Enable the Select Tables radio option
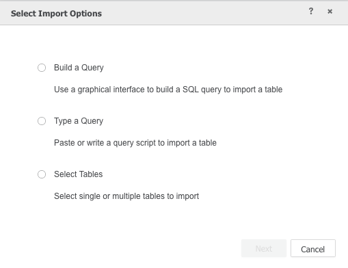The width and height of the screenshot is (348, 268). click(x=42, y=174)
